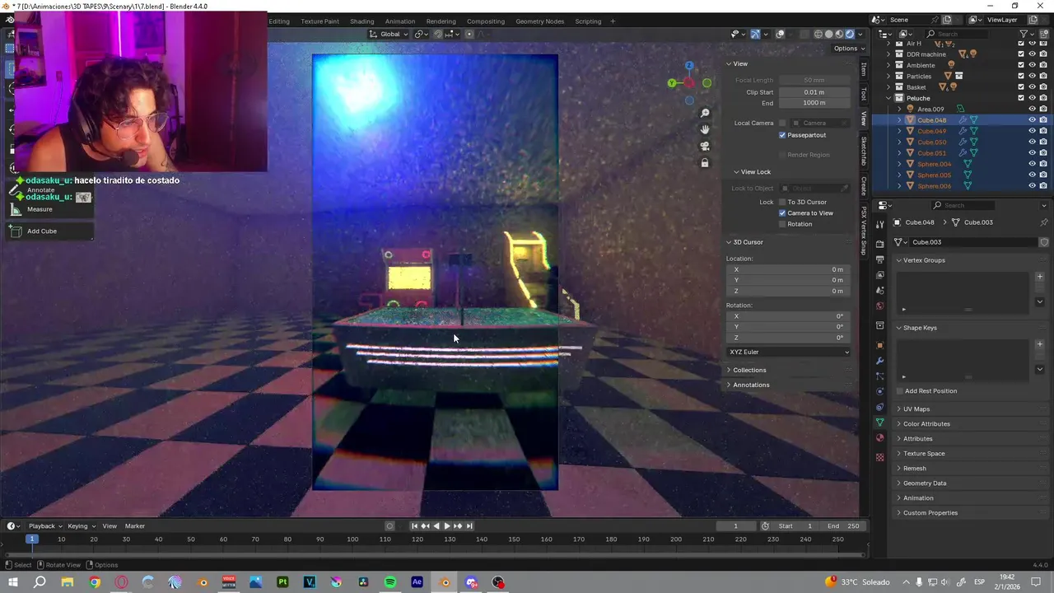Select rendered viewport shading mode icon
The width and height of the screenshot is (1054, 593).
[x=850, y=34]
